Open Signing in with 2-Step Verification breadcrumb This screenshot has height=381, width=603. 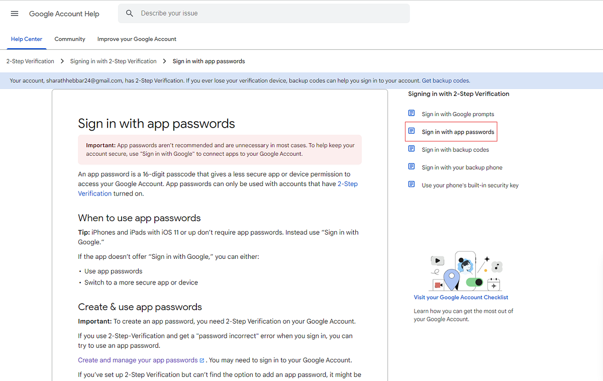tap(113, 61)
